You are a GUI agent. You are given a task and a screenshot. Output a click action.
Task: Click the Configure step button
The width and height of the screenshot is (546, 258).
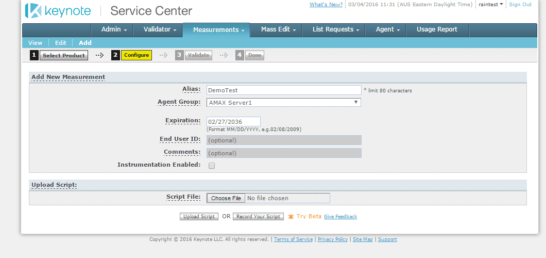(x=136, y=55)
